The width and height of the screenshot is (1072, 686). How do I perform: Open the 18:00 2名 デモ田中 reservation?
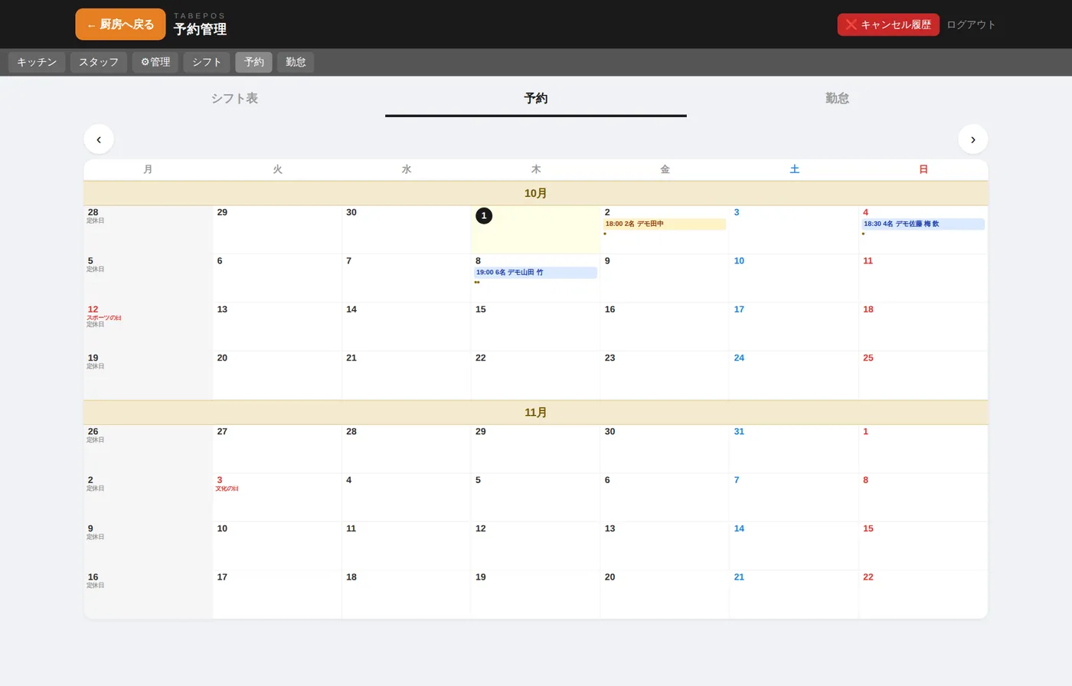tap(664, 224)
